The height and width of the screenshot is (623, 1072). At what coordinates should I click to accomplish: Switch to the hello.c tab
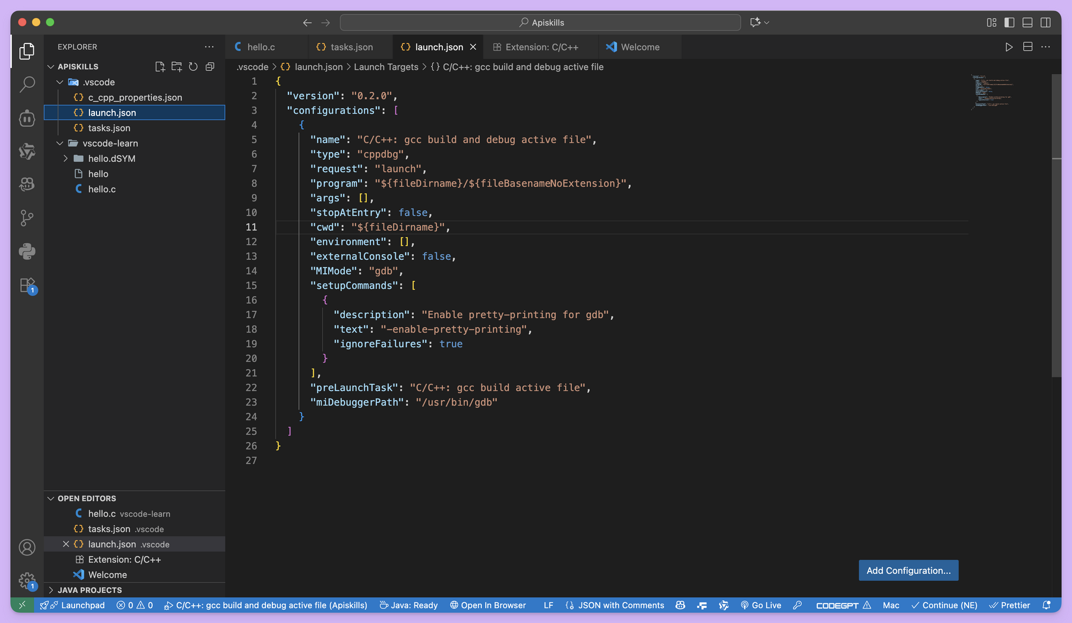(261, 47)
